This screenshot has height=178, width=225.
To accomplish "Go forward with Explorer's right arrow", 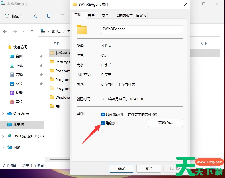I will [15, 31].
